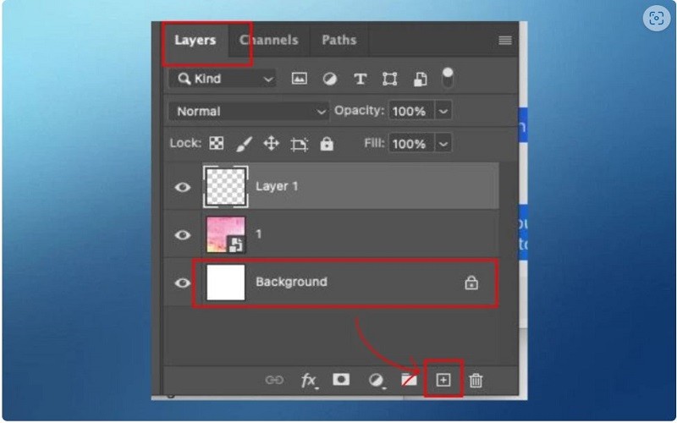Expand the Opacity slider arrow
The width and height of the screenshot is (677, 423).
(443, 112)
